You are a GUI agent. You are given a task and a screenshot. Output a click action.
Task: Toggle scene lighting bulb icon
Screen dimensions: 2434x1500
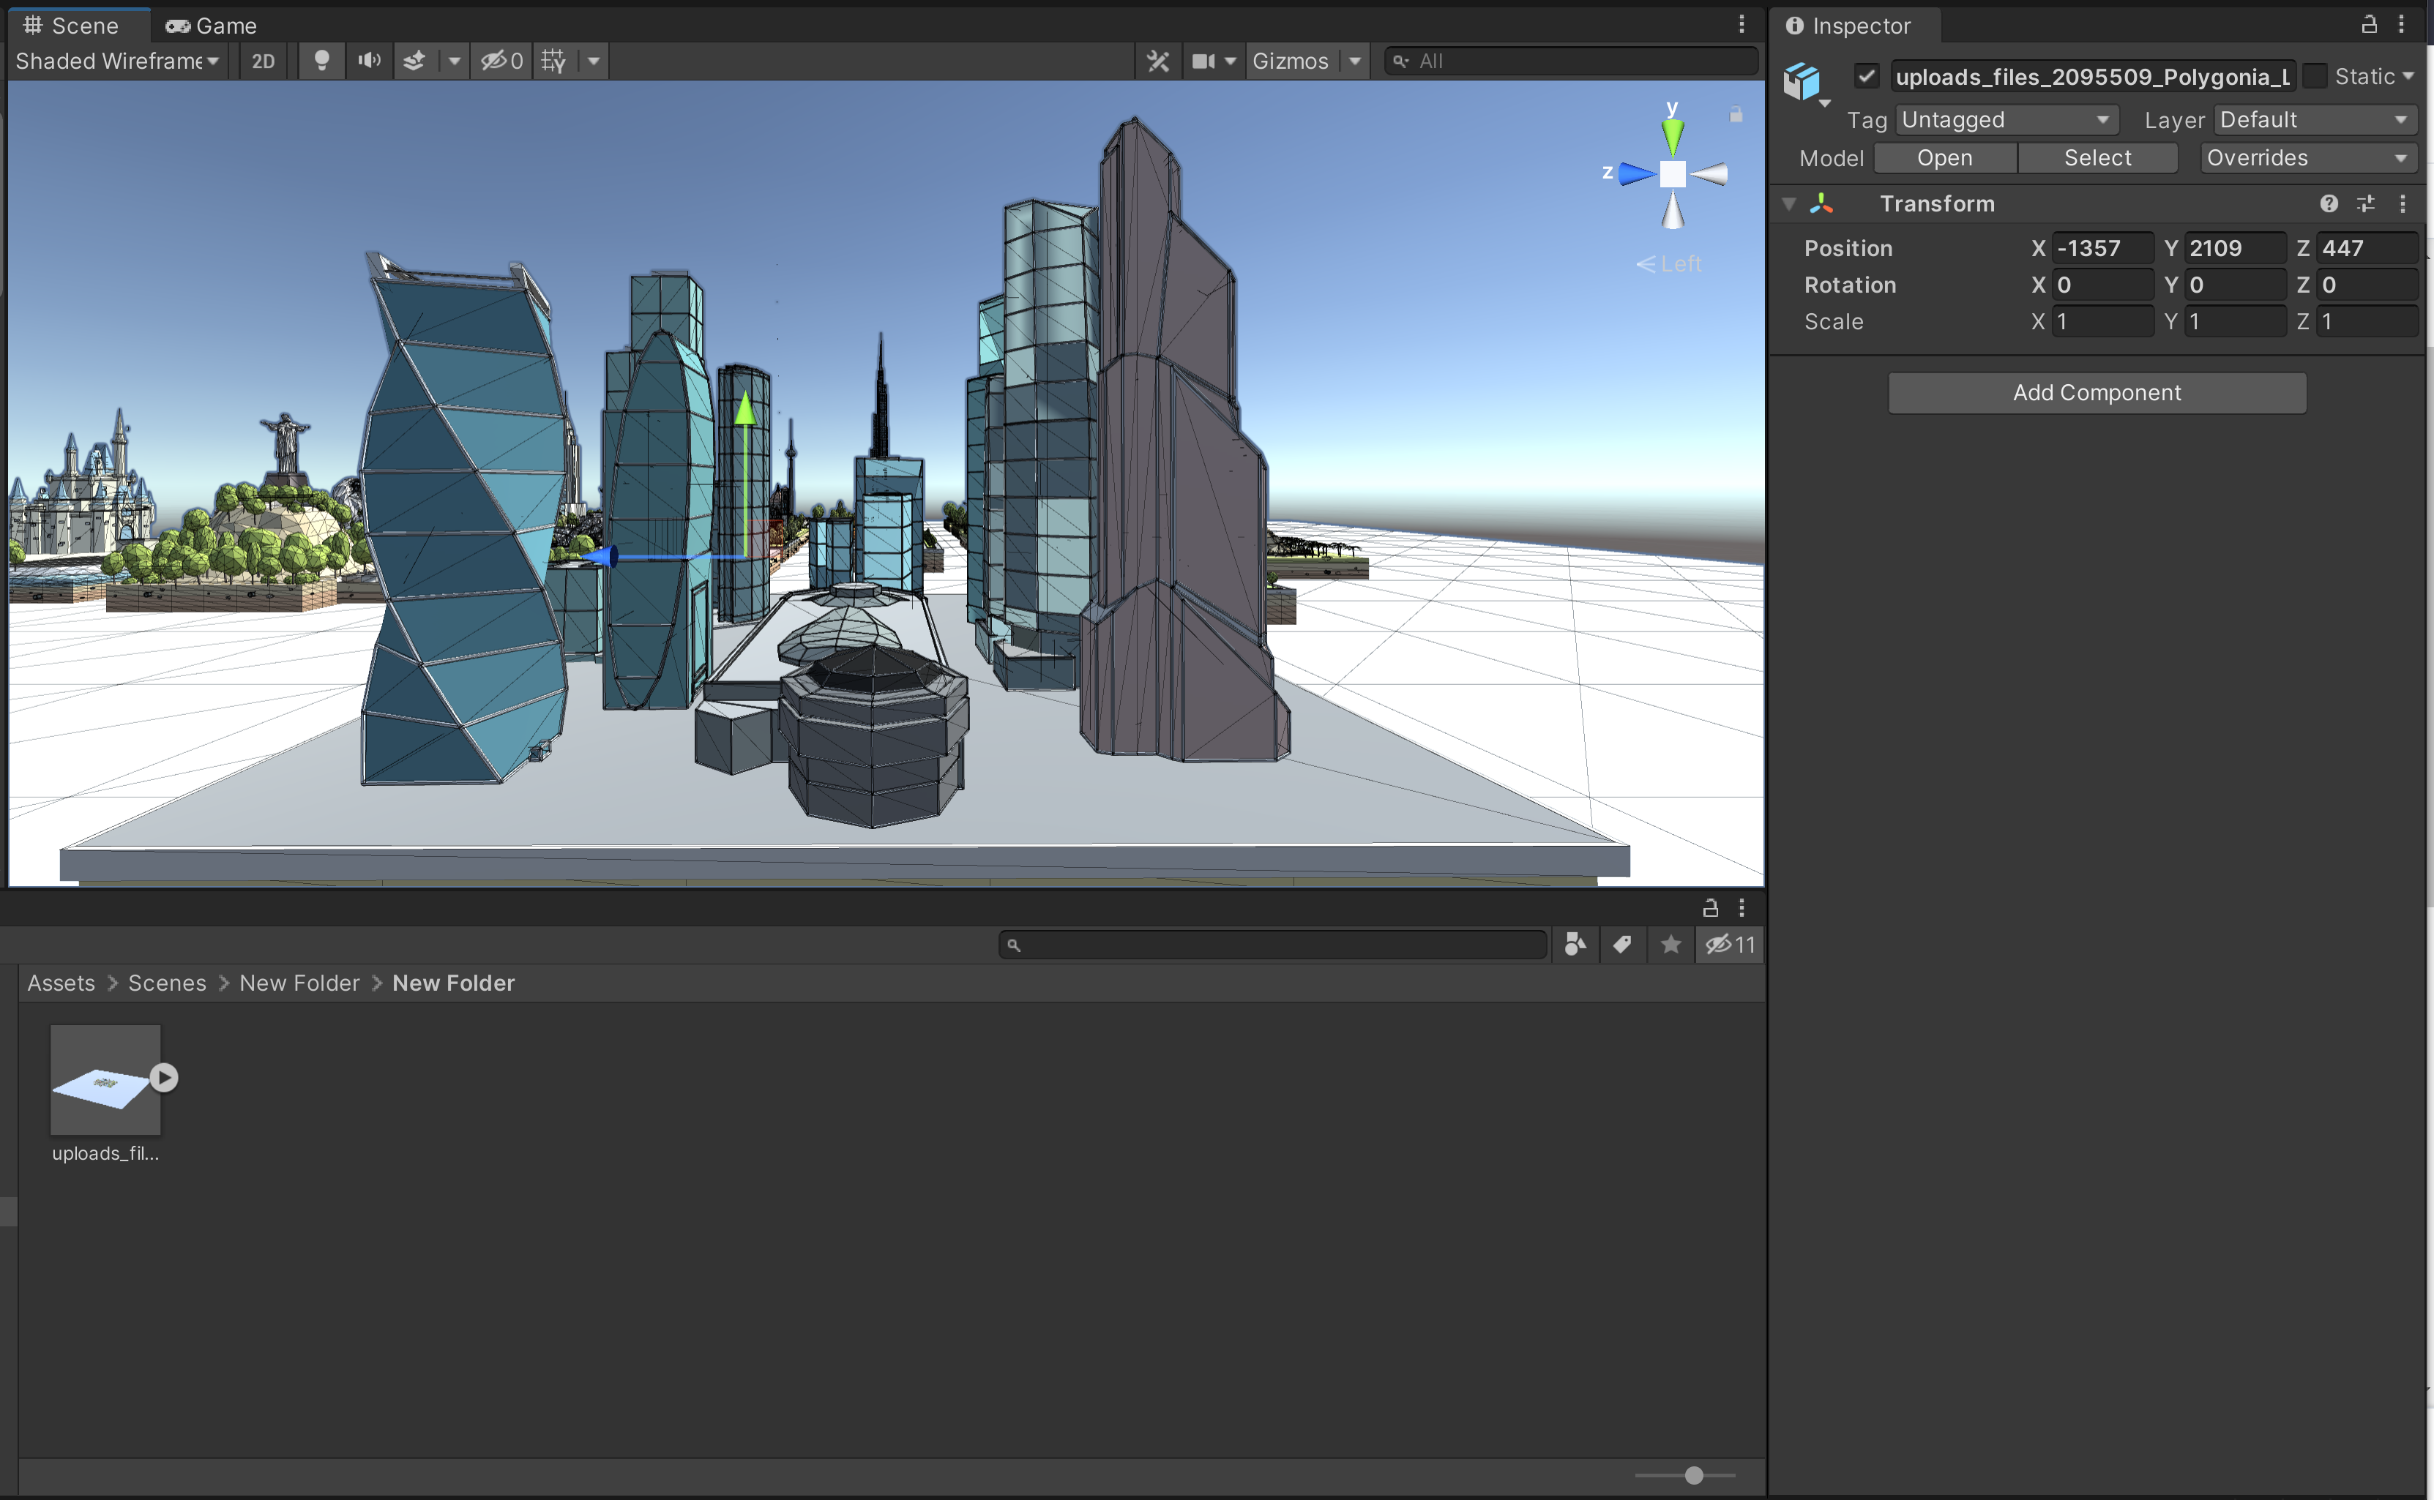click(x=321, y=61)
